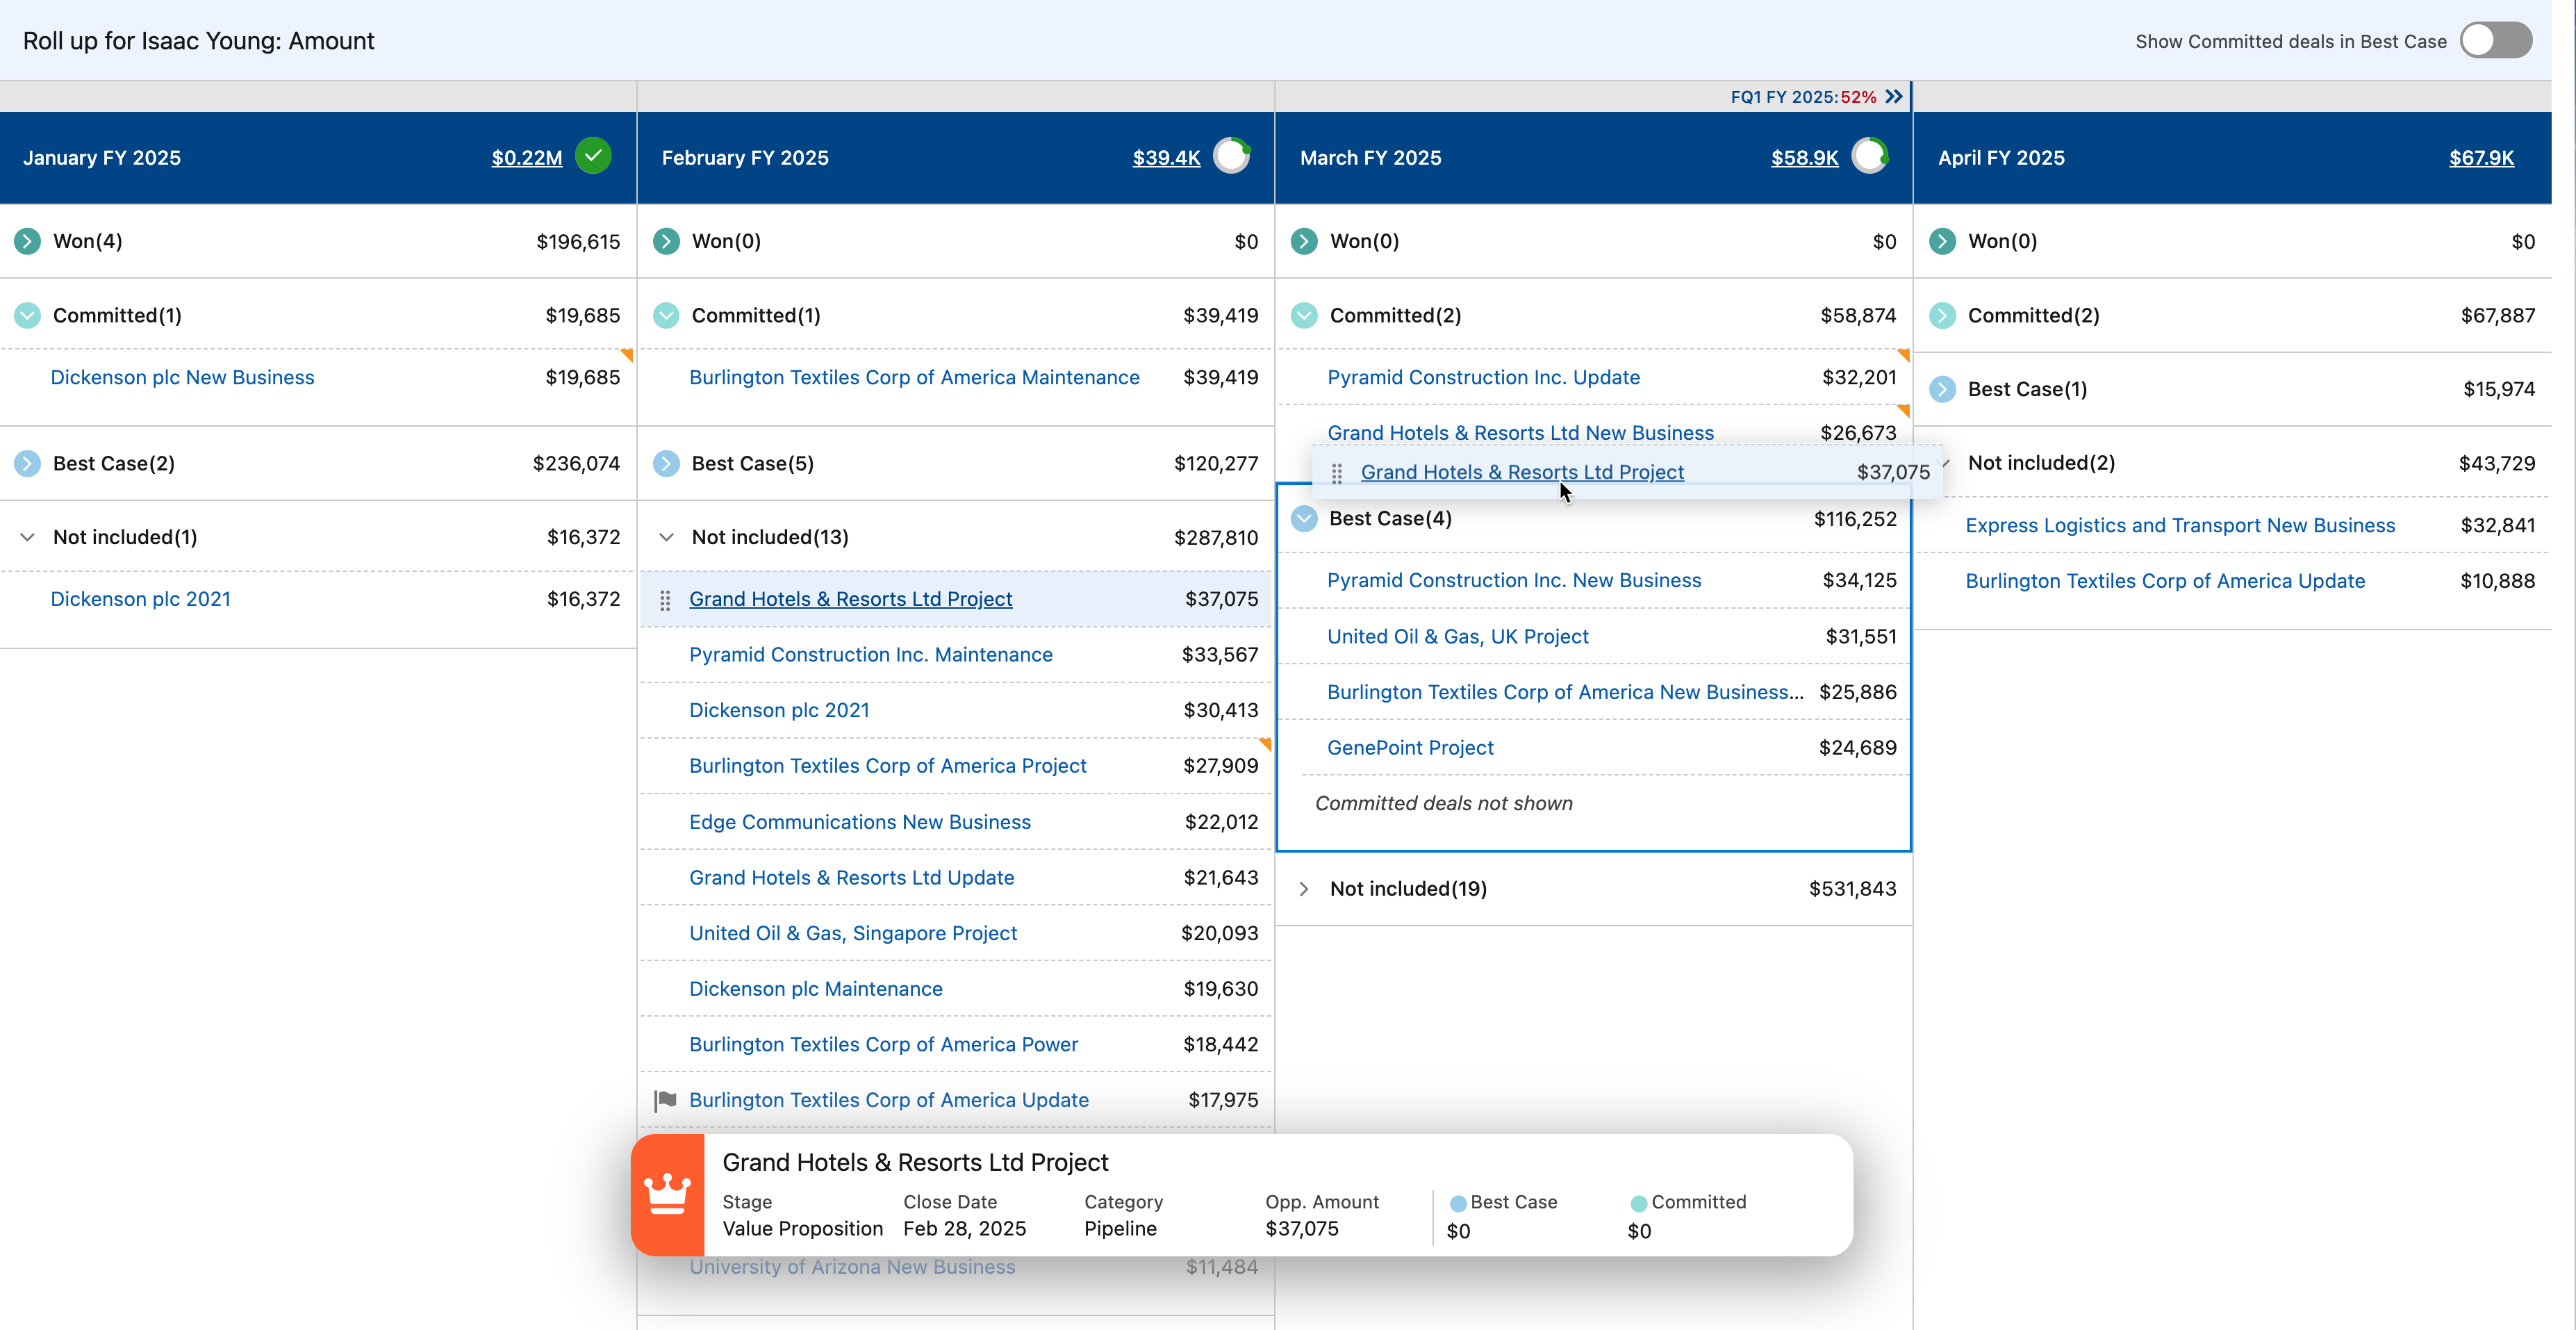The height and width of the screenshot is (1330, 2576).
Task: Collapse January Committed(1) section
Action: click(28, 316)
